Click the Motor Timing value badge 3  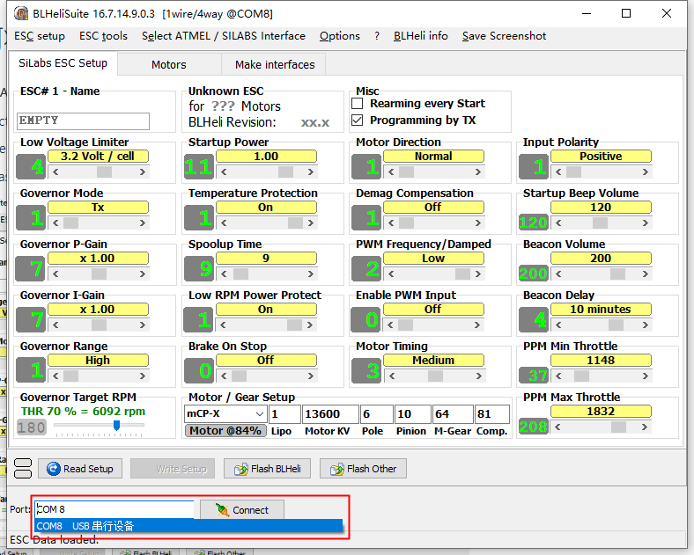point(366,370)
